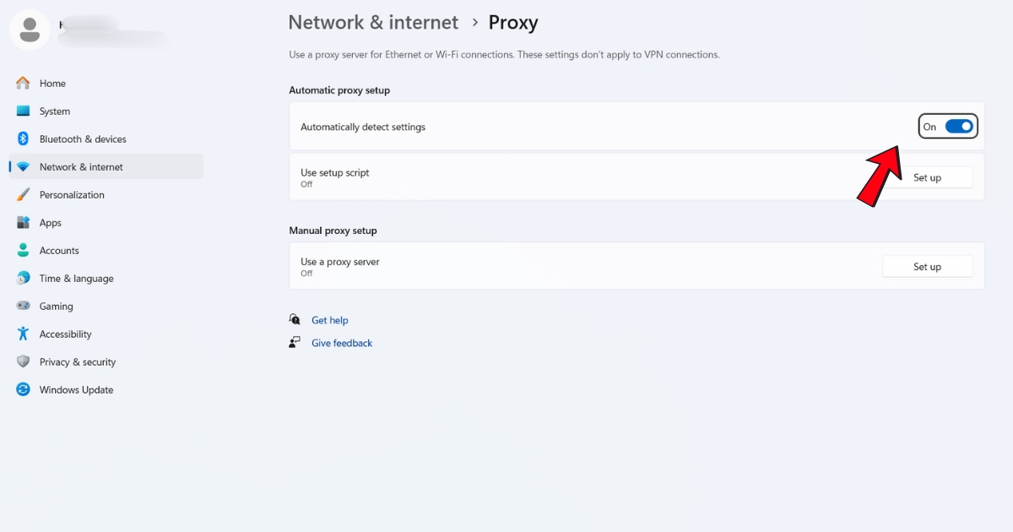Image resolution: width=1013 pixels, height=532 pixels.
Task: Open Windows Update settings
Action: tap(76, 389)
